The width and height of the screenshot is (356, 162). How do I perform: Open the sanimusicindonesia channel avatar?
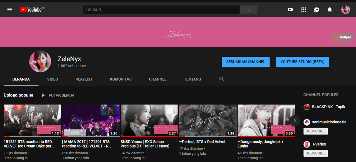point(307,122)
